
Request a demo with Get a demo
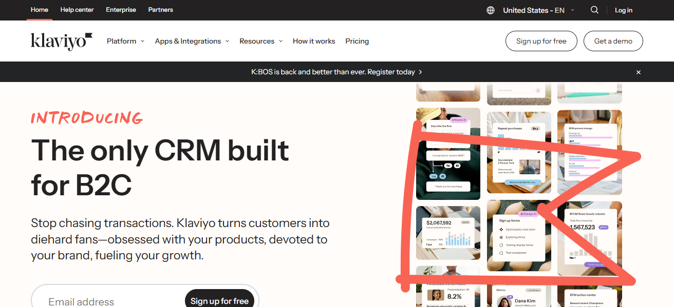point(613,41)
